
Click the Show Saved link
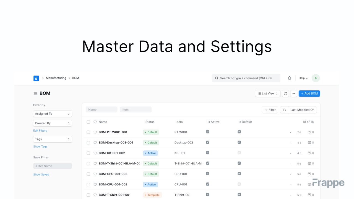coord(41,175)
